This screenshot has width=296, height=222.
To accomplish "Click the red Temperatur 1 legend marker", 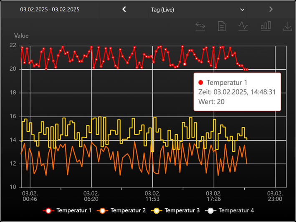I will coord(48,210).
